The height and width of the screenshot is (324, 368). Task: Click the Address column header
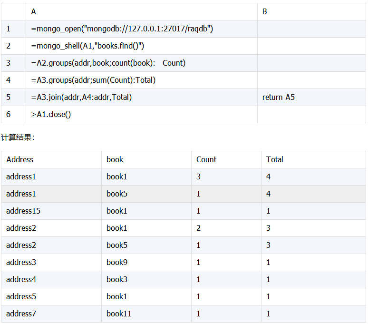(x=20, y=160)
